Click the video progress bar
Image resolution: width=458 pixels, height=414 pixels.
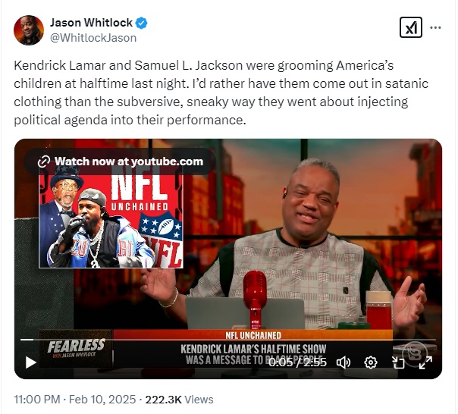pyautogui.click(x=227, y=340)
